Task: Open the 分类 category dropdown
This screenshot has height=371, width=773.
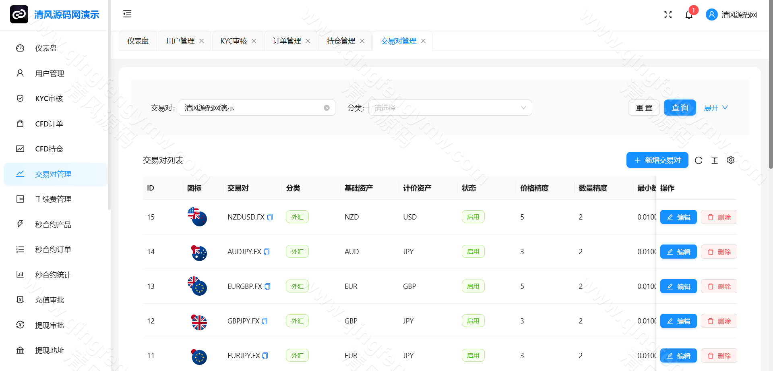Action: coord(450,108)
